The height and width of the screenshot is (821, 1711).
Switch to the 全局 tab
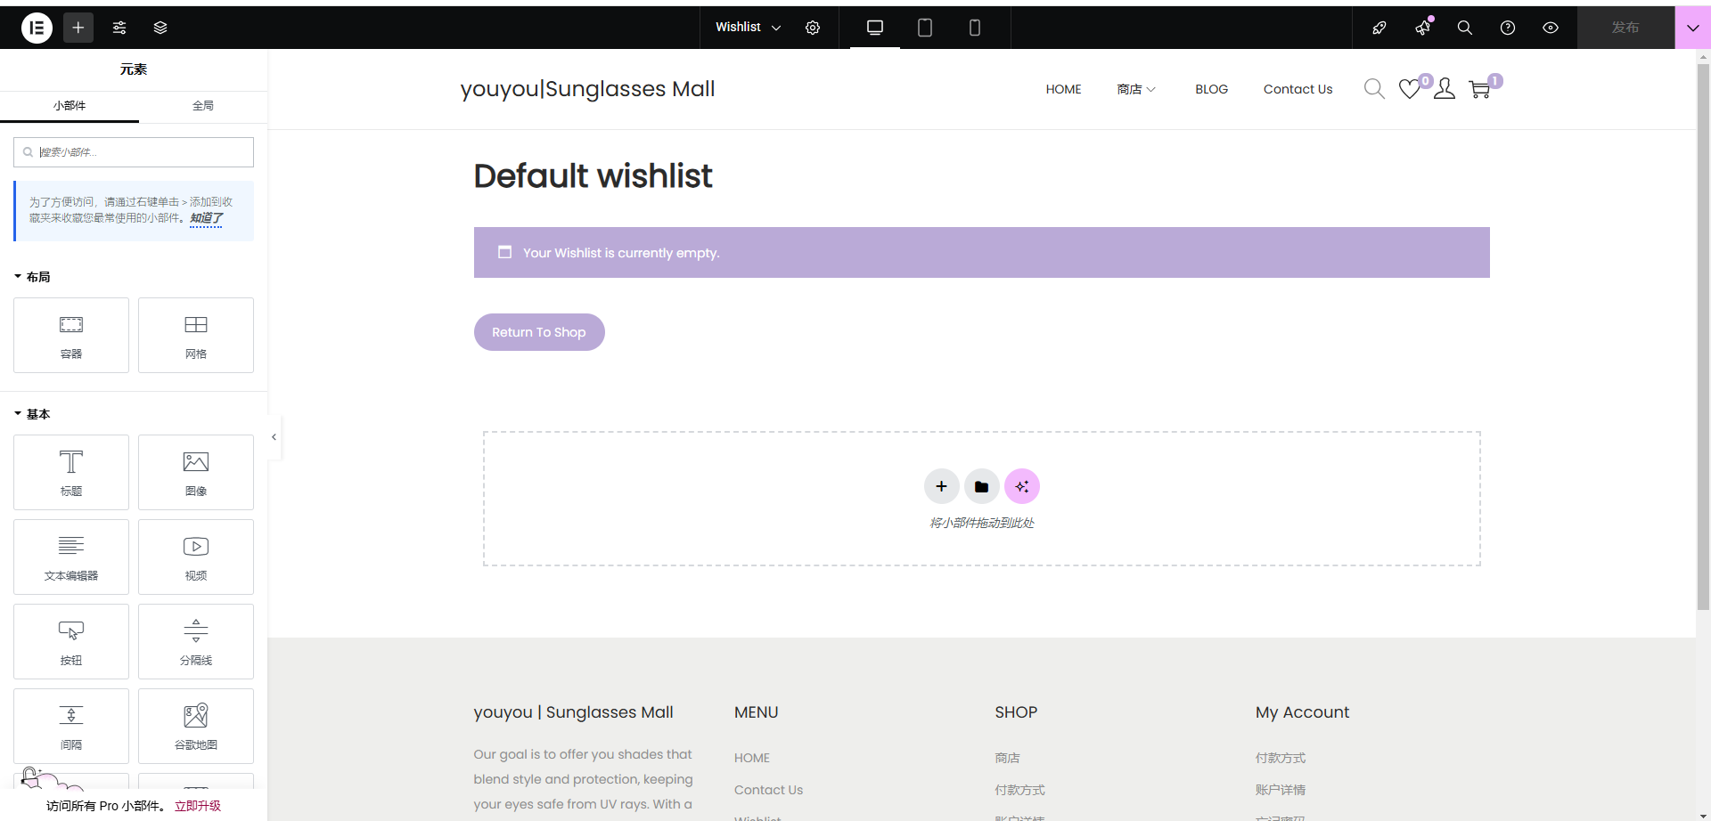tap(203, 106)
